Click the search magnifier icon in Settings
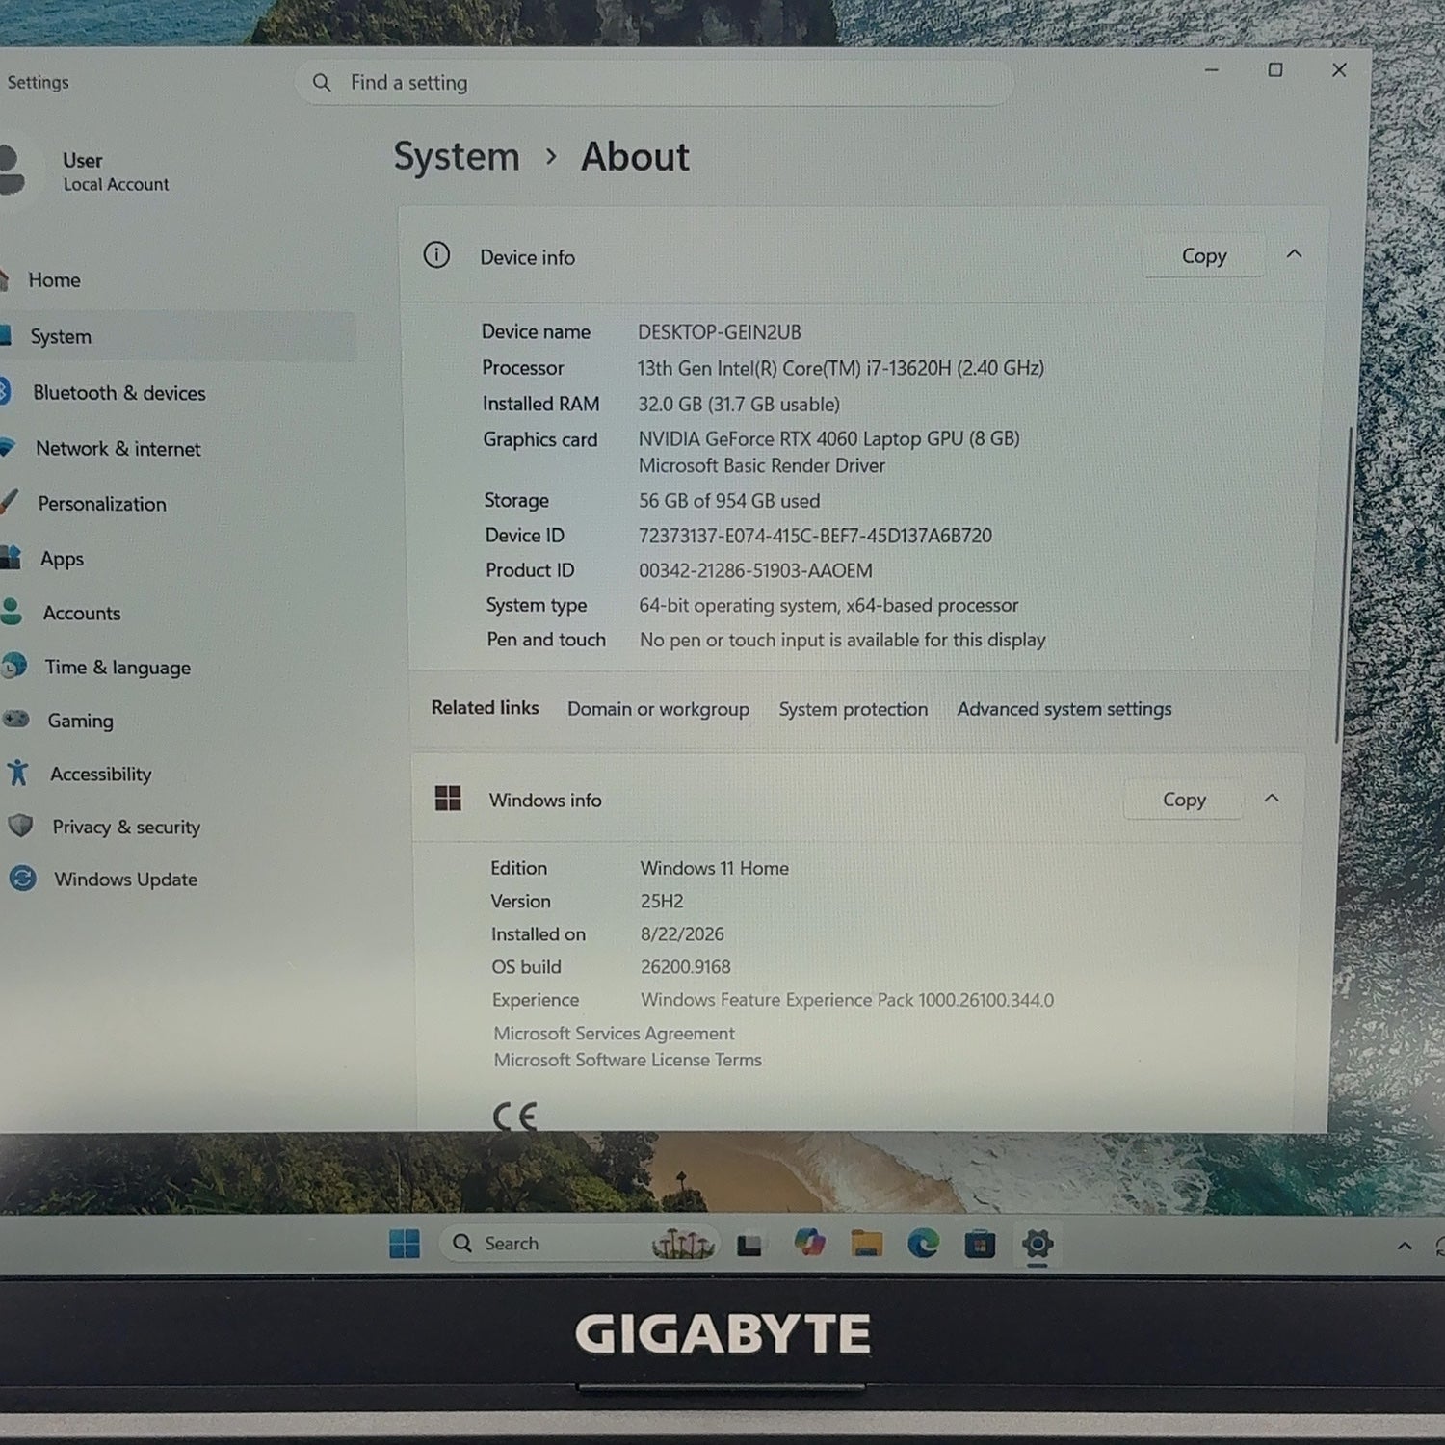This screenshot has width=1445, height=1445. [322, 83]
